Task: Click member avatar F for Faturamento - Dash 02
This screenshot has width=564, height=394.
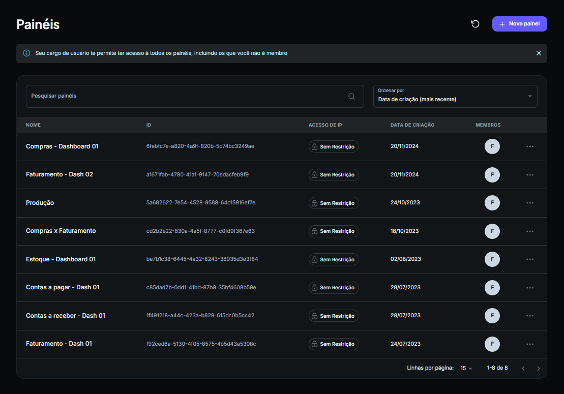Action: coord(492,175)
